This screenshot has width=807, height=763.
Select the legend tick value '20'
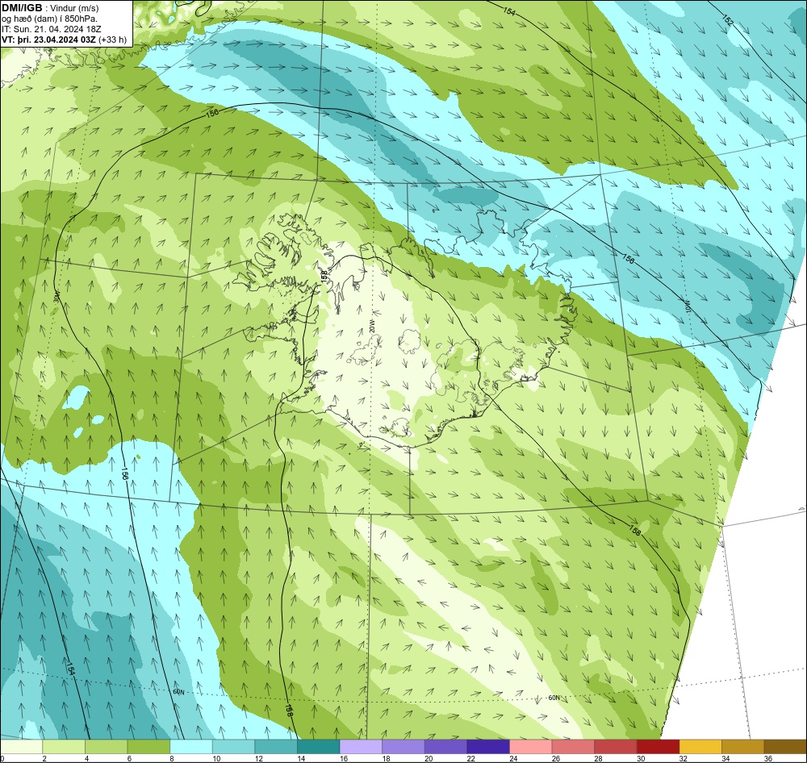[429, 758]
